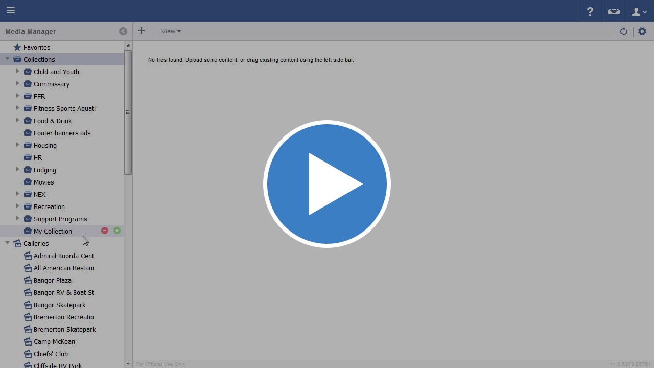Expand the Child and Youth collection
The width and height of the screenshot is (654, 368).
(x=18, y=72)
